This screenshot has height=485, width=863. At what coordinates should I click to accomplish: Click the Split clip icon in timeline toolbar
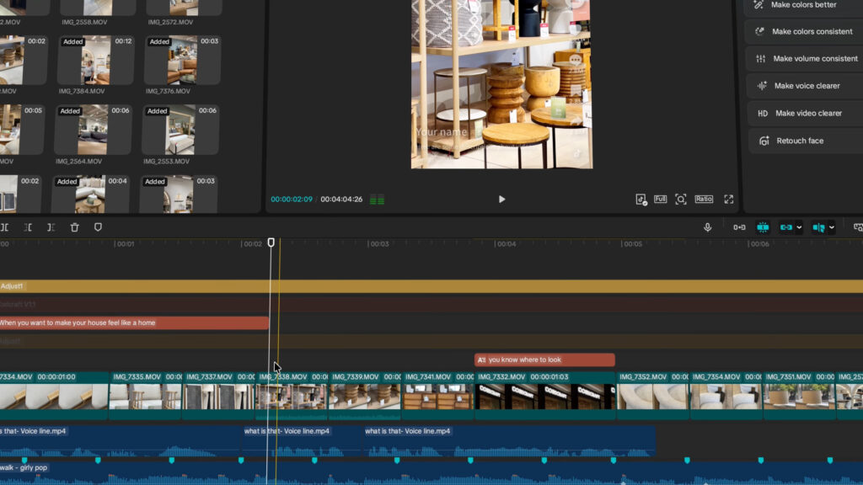click(4, 227)
